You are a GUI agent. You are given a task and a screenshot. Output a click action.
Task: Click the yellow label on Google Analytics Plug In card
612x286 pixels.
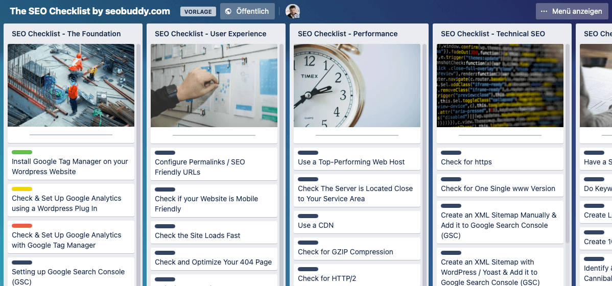[22, 189]
